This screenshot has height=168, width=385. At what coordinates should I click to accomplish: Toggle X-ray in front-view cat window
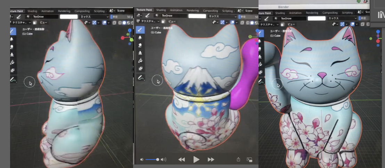point(363,24)
